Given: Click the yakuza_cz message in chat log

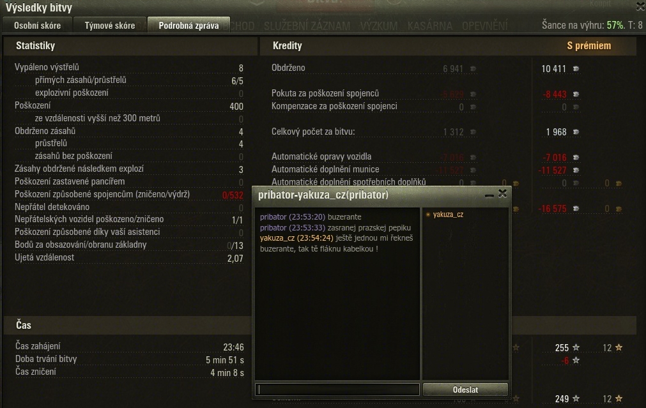Looking at the screenshot, I should coord(337,243).
